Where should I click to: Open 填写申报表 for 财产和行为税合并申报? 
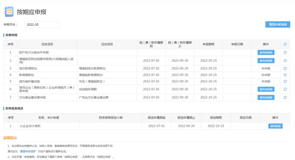coord(266,52)
